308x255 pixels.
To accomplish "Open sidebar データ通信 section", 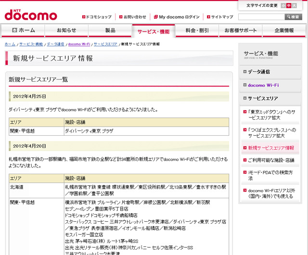I will (x=259, y=72).
